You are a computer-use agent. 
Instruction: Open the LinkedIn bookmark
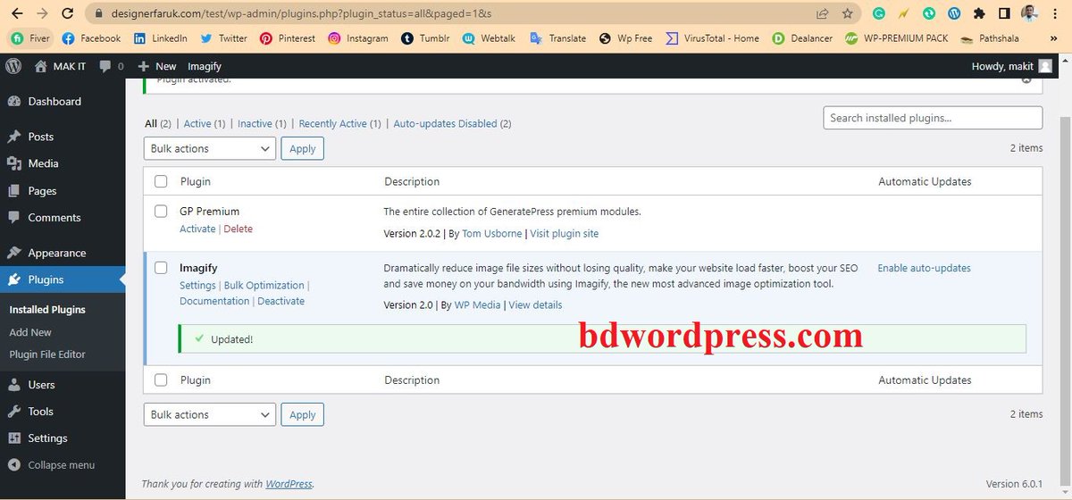tap(160, 38)
